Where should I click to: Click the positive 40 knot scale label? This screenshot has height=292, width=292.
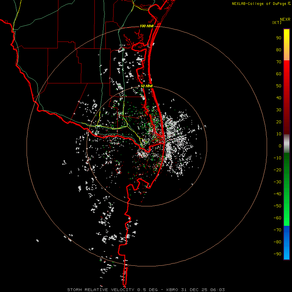279,98
